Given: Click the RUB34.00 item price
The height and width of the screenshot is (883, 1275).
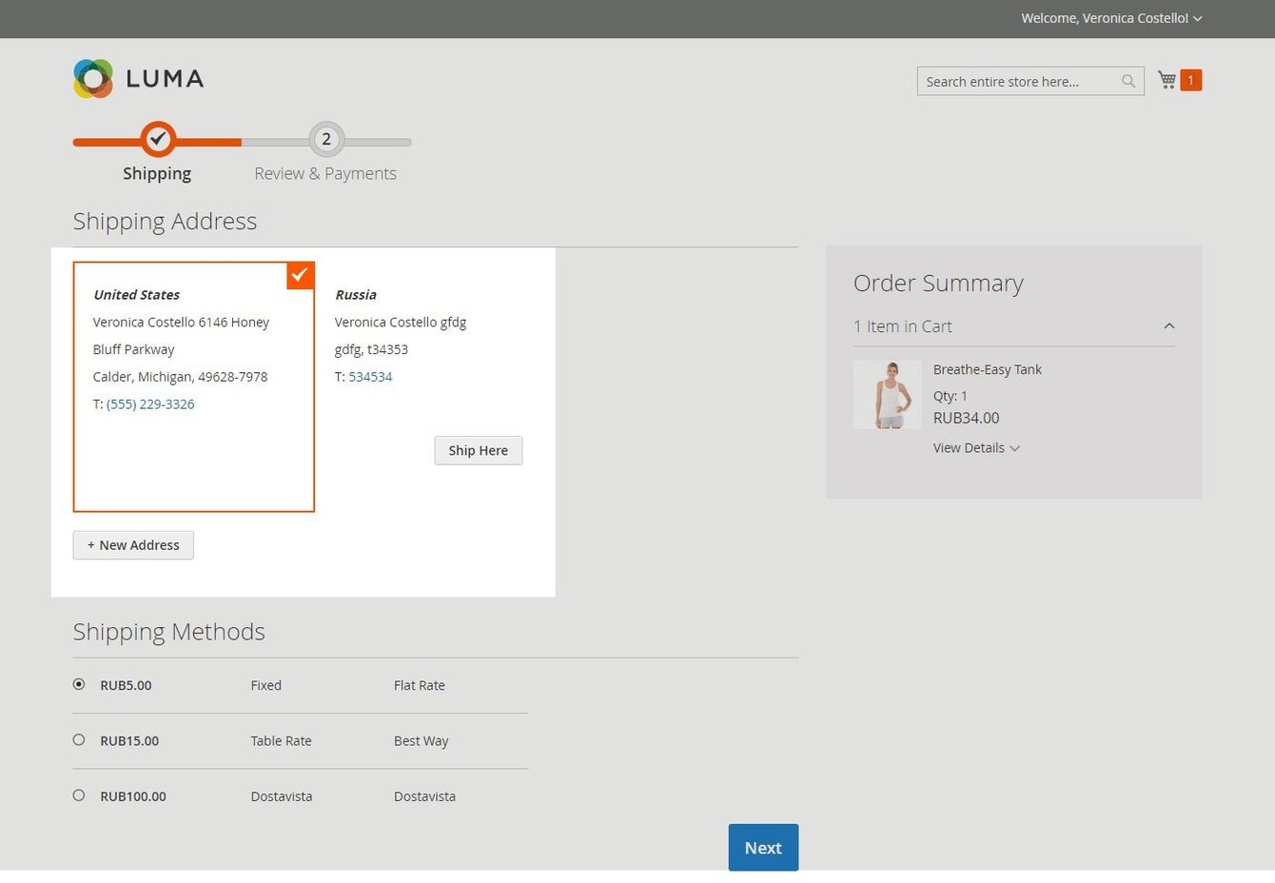Looking at the screenshot, I should pyautogui.click(x=967, y=418).
